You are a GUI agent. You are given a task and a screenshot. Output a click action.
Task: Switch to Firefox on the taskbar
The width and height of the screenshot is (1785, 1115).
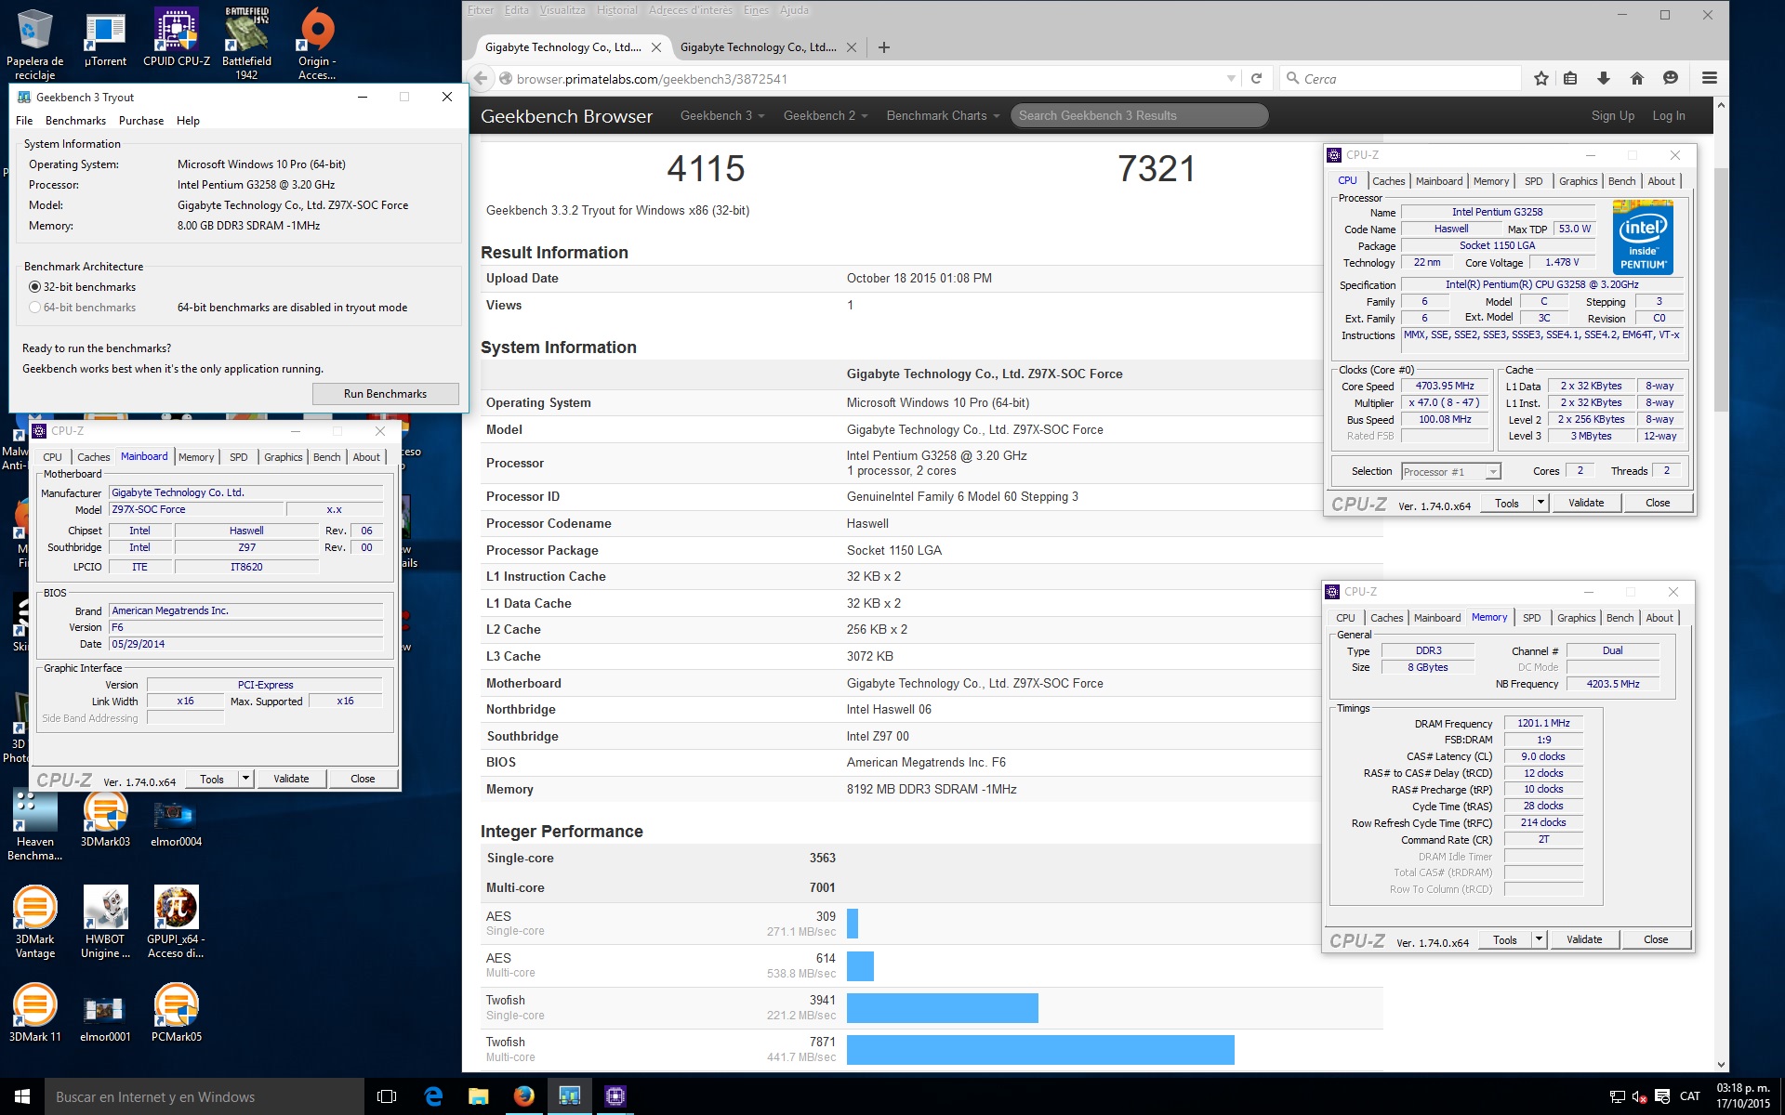point(523,1096)
